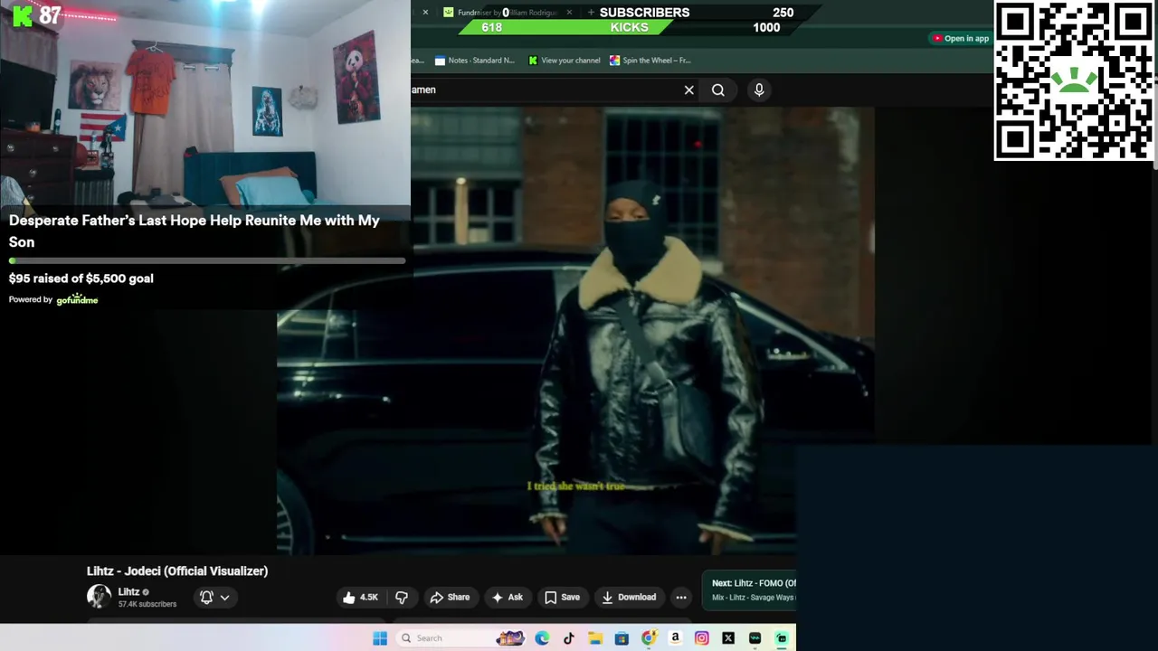Click the GoFundMe fundraiser title overlay
This screenshot has width=1158, height=651.
[195, 231]
